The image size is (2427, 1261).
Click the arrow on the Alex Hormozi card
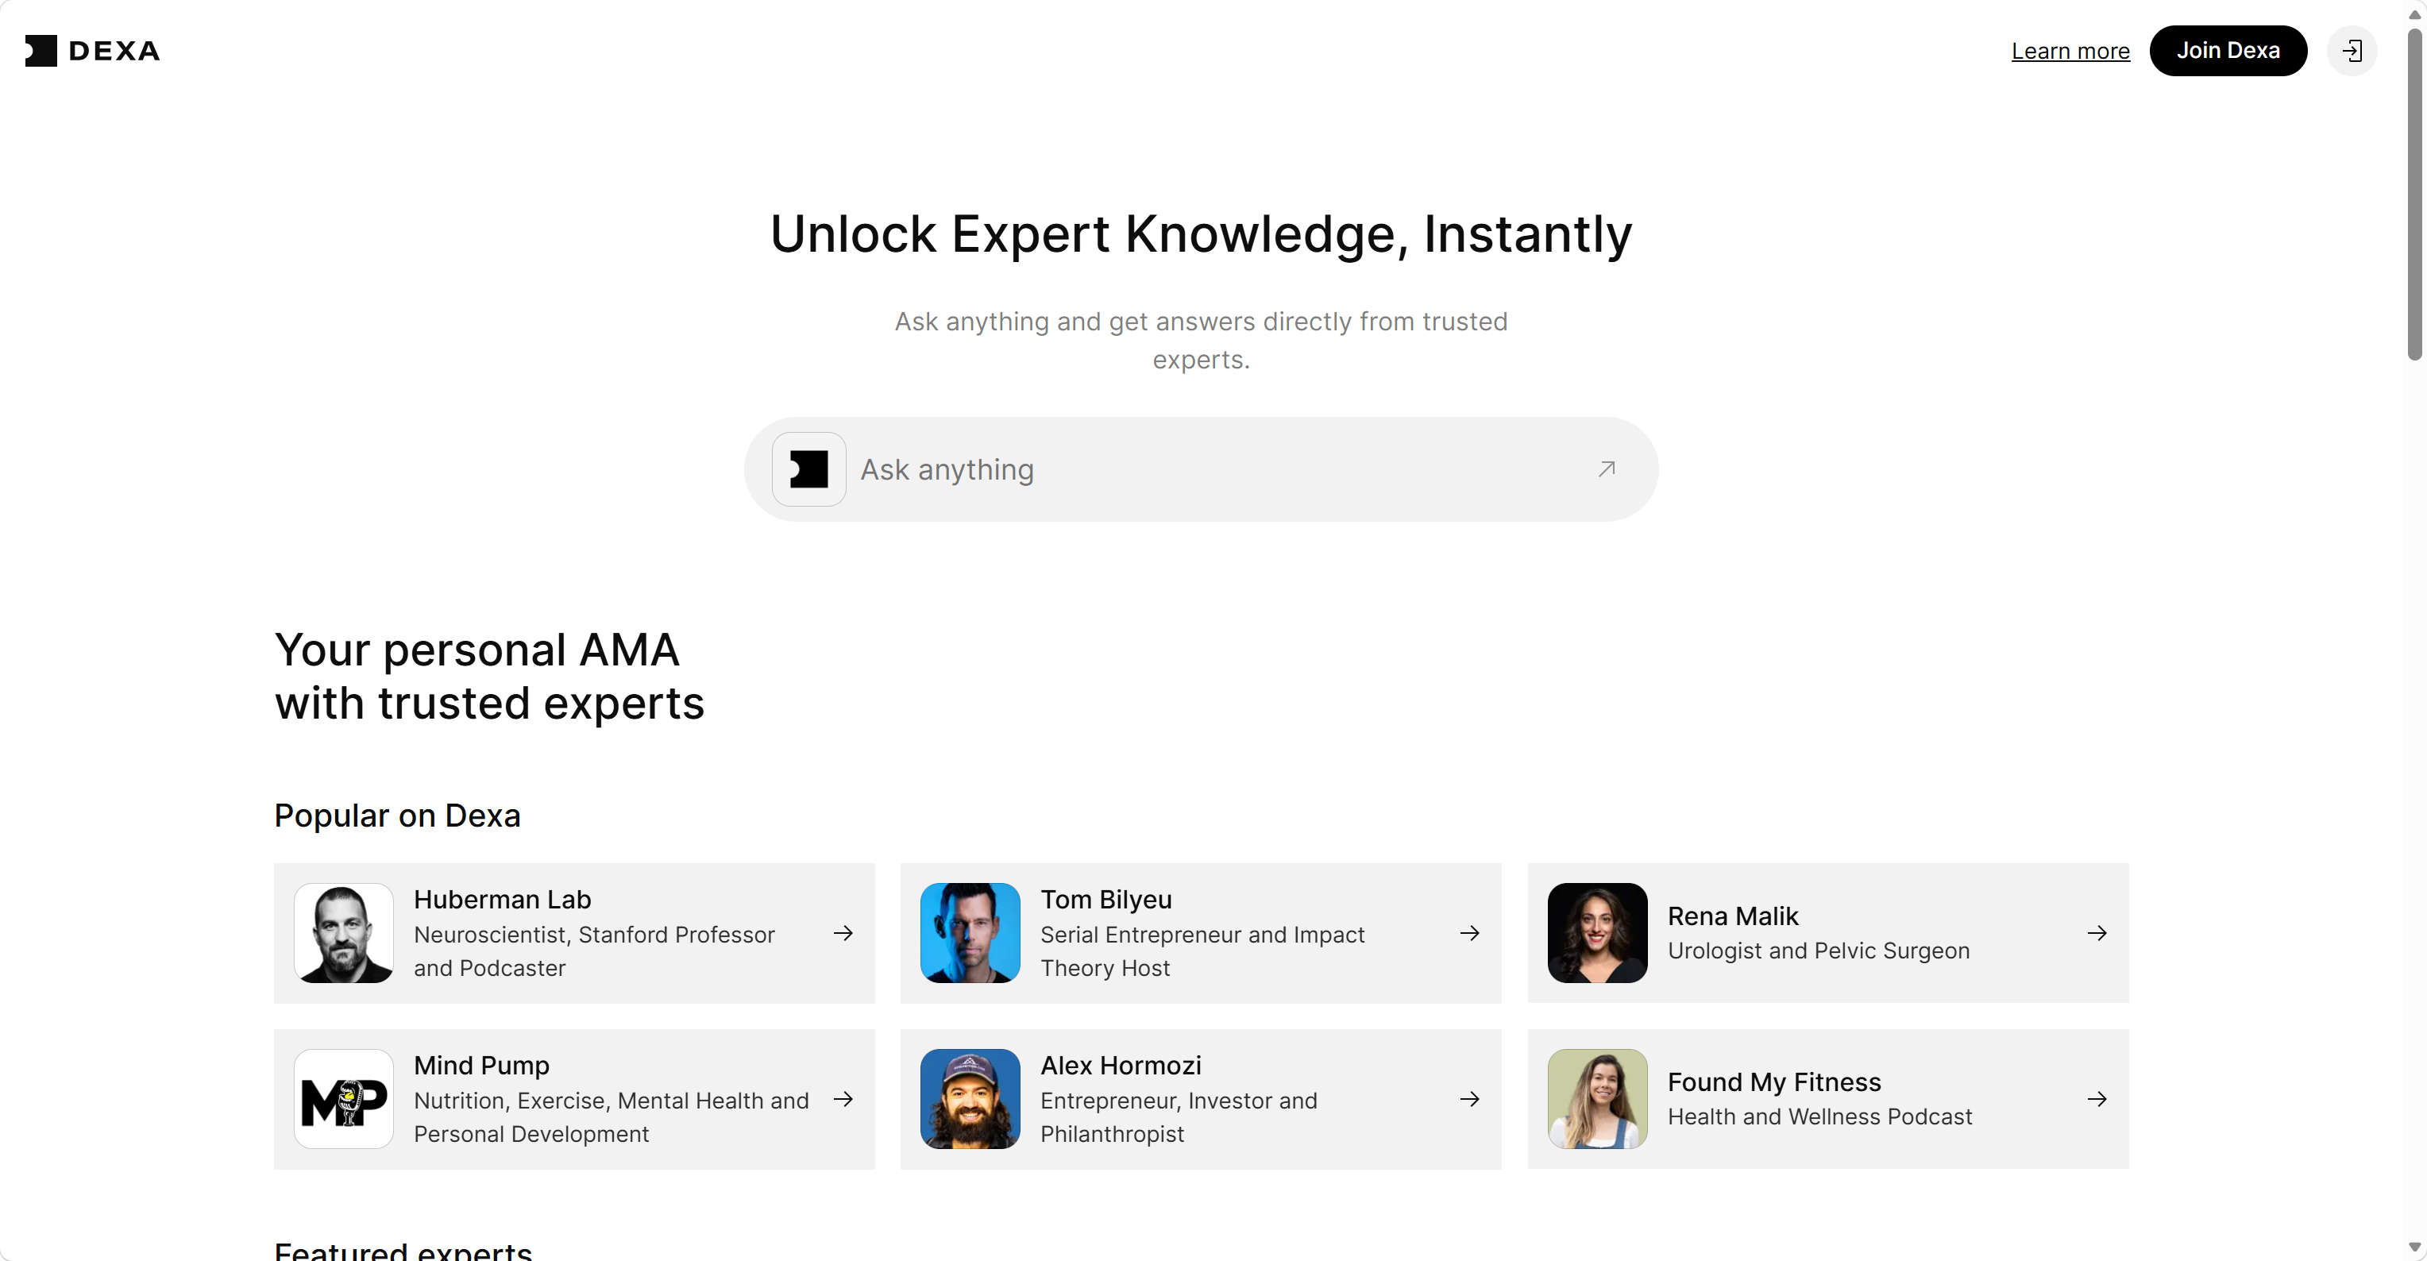point(1470,1099)
